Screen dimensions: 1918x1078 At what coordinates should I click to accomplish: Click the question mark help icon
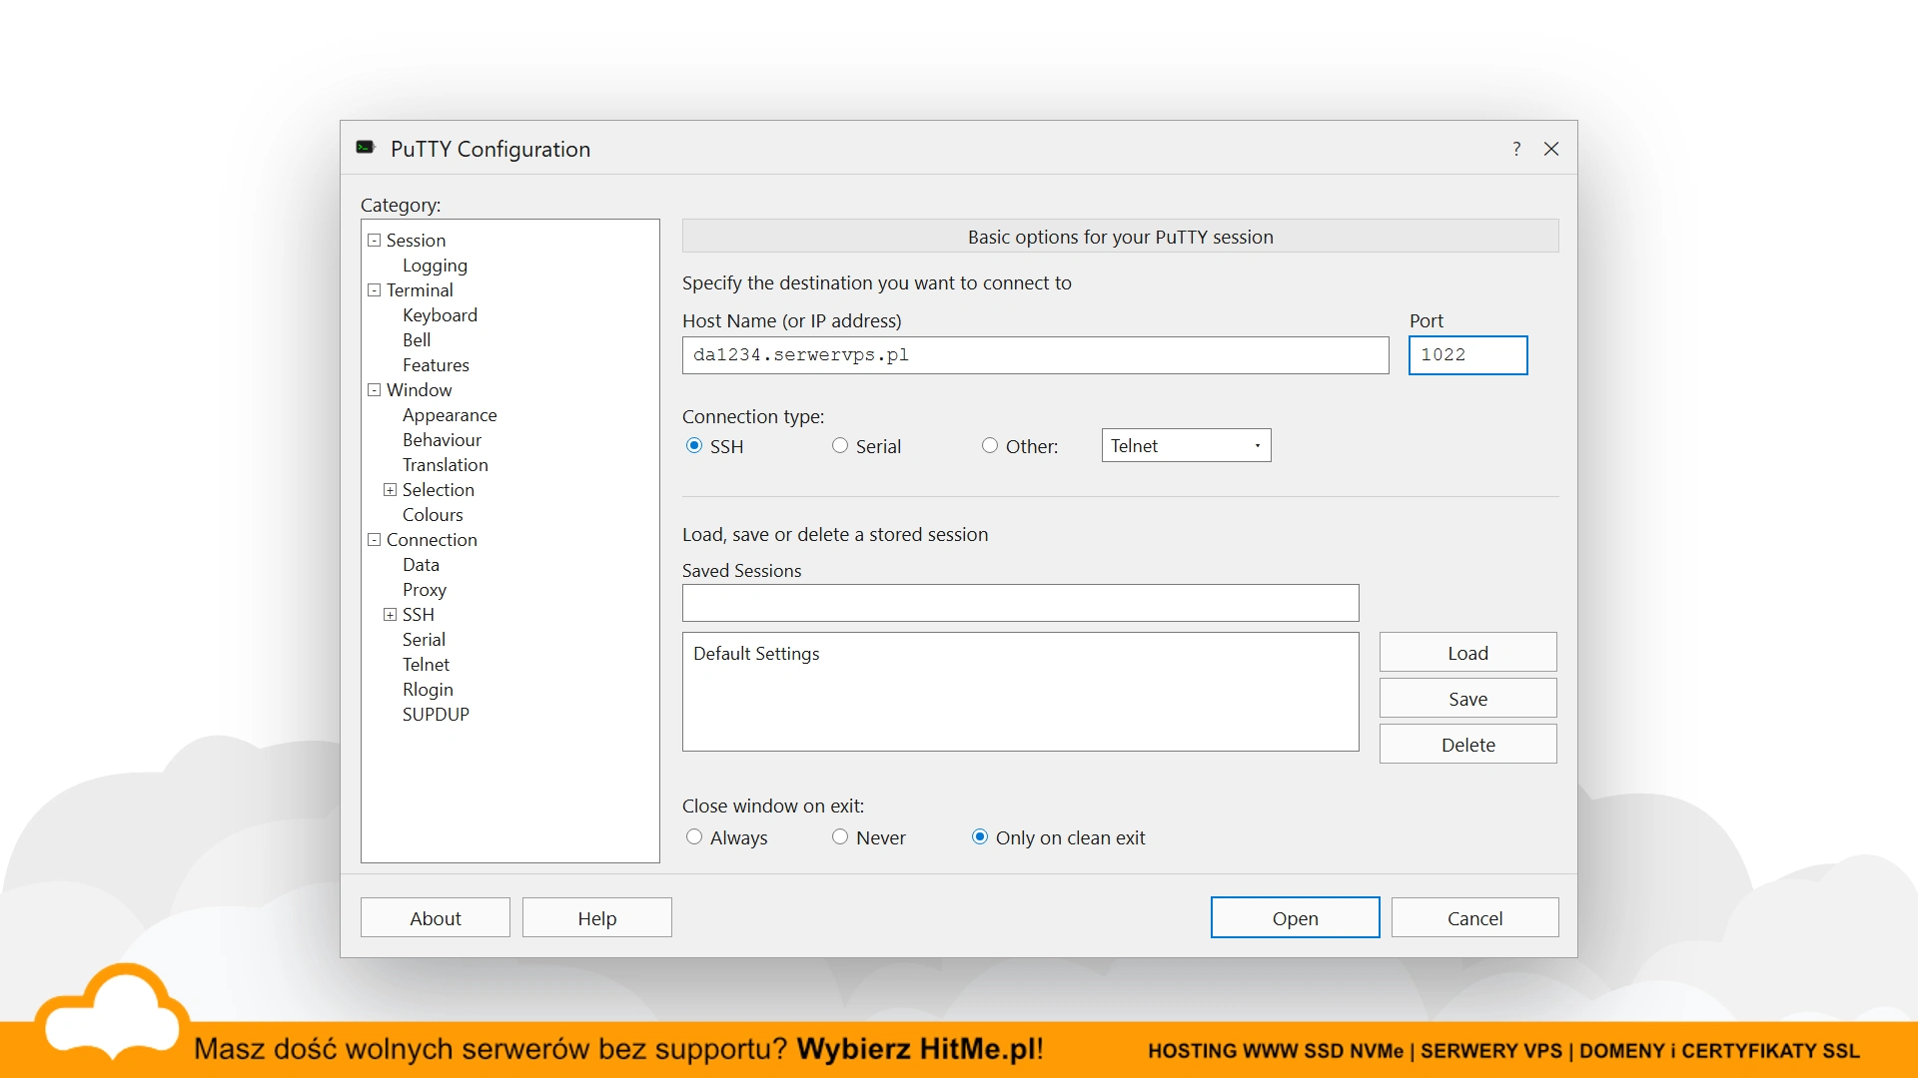1516,149
